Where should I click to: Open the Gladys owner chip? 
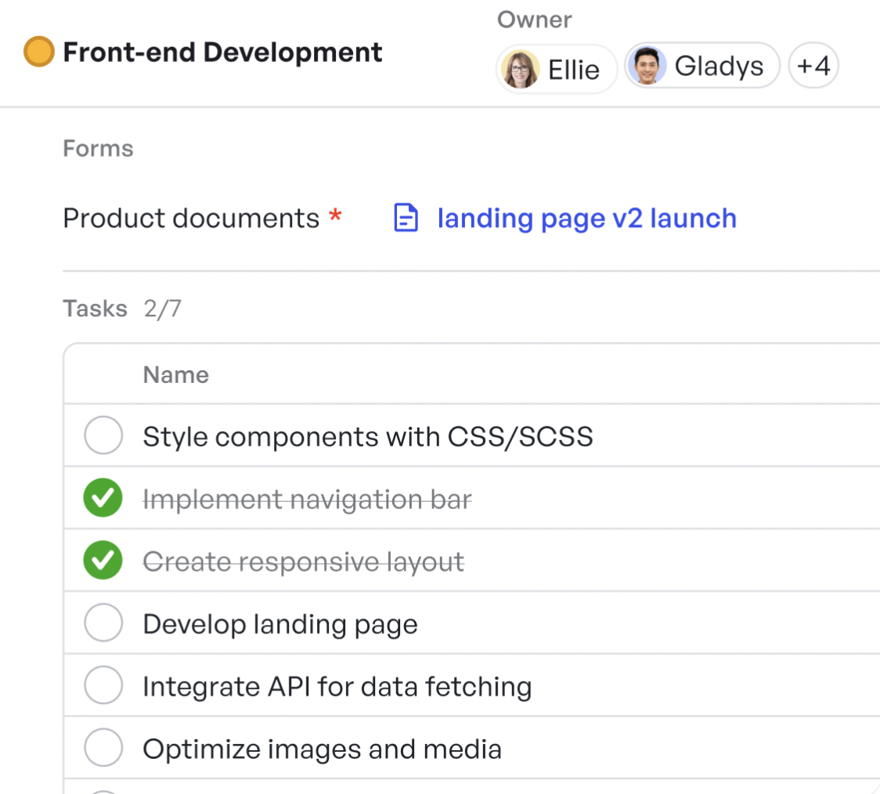coord(702,66)
